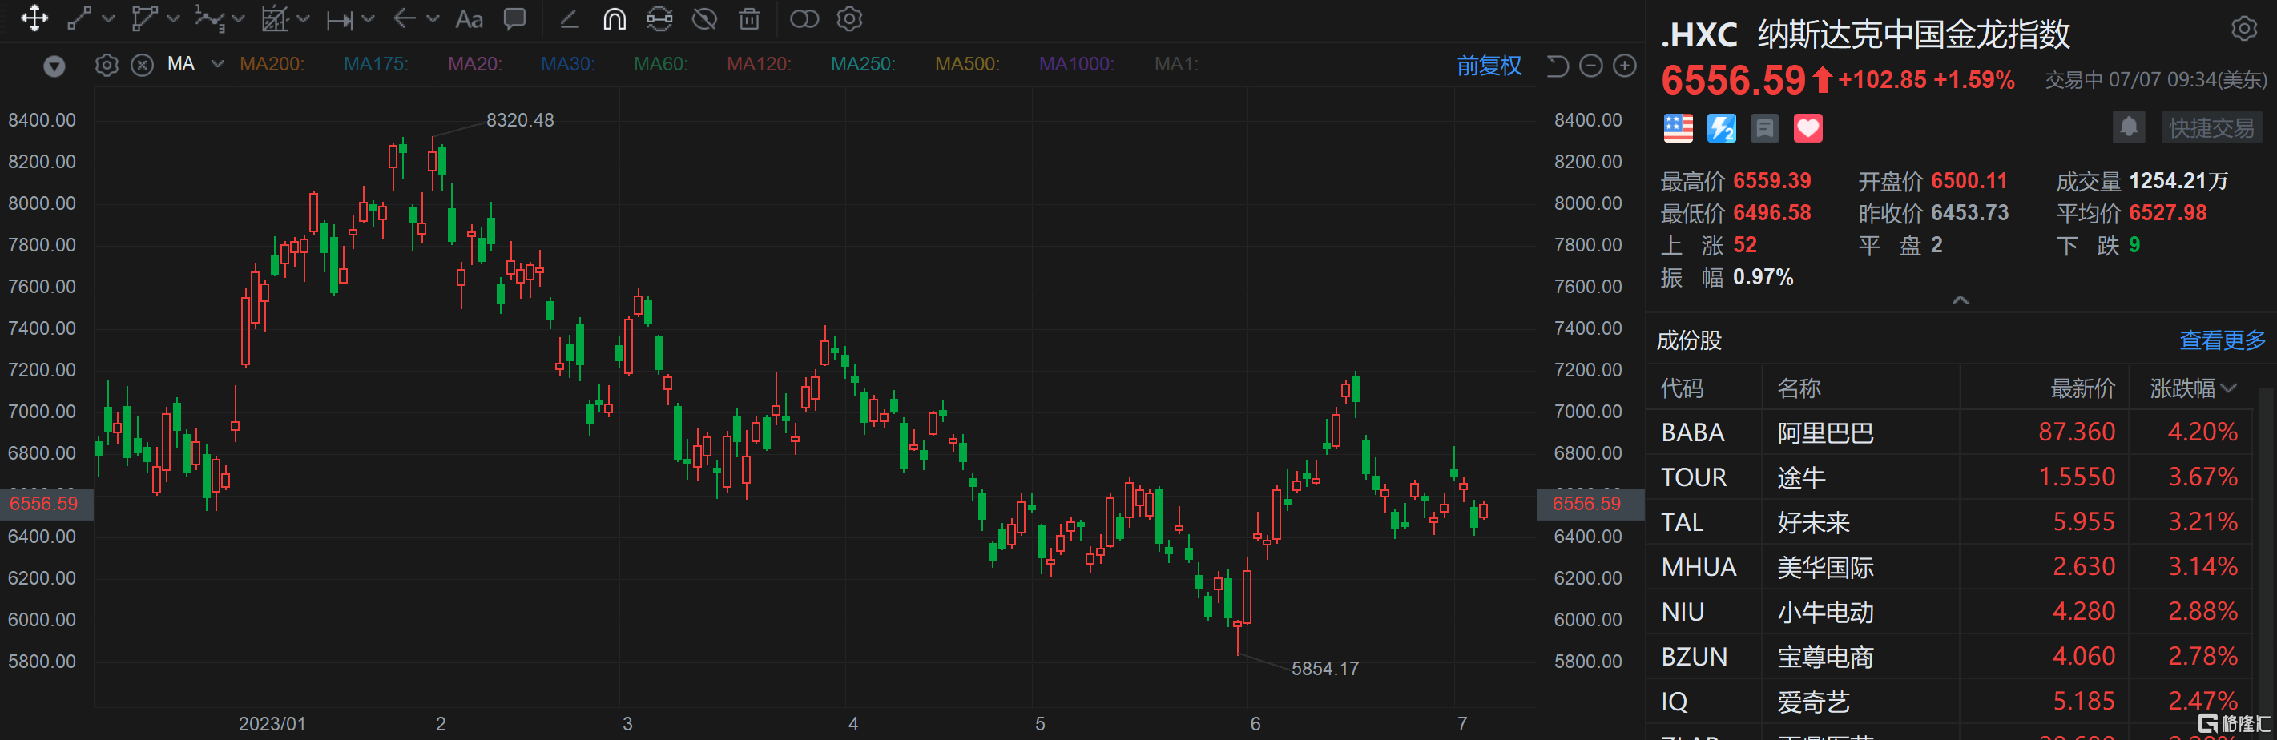Open the MHUA 美华国际 row
The height and width of the screenshot is (740, 2277).
click(1950, 567)
